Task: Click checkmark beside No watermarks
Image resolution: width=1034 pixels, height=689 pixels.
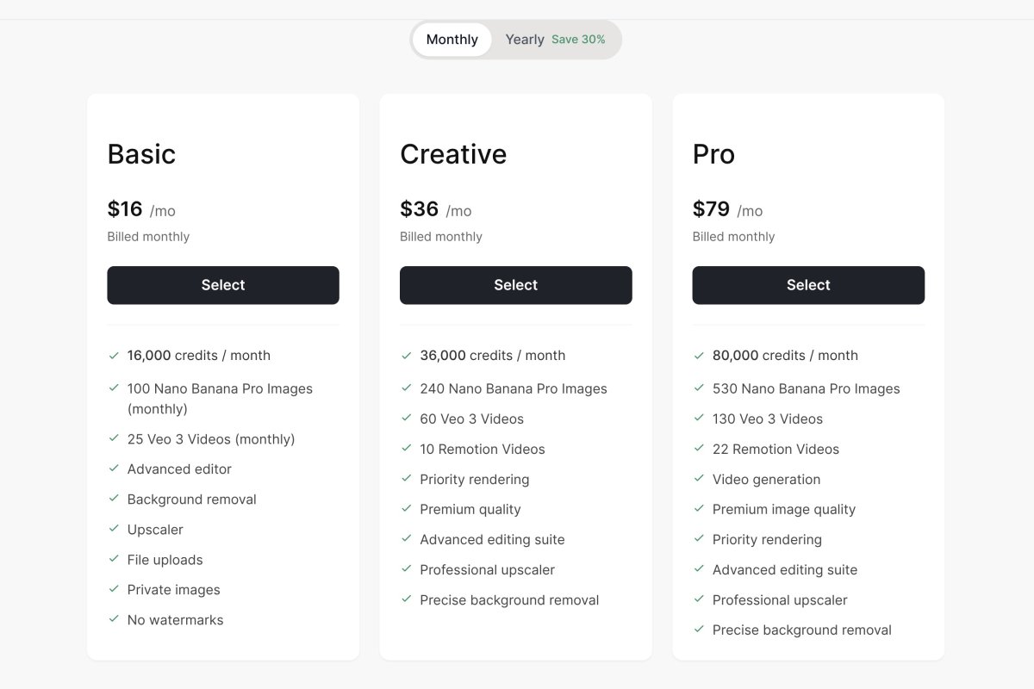Action: (114, 619)
